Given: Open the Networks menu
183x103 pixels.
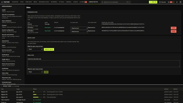Looking at the screenshot, I should pyautogui.click(x=54, y=2).
